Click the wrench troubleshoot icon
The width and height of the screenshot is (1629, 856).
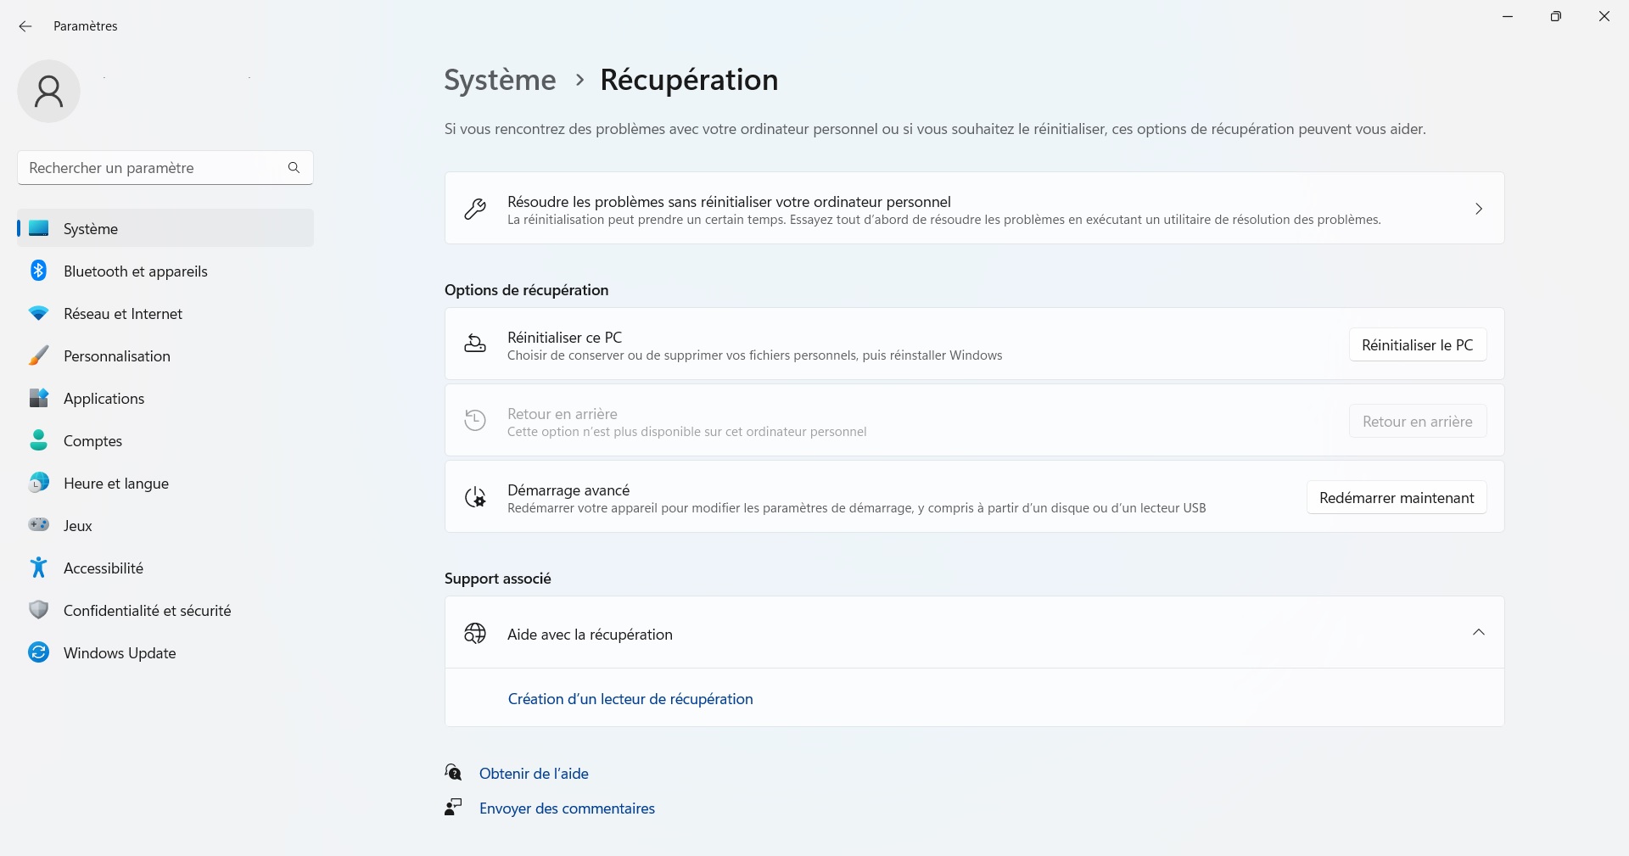coord(475,209)
